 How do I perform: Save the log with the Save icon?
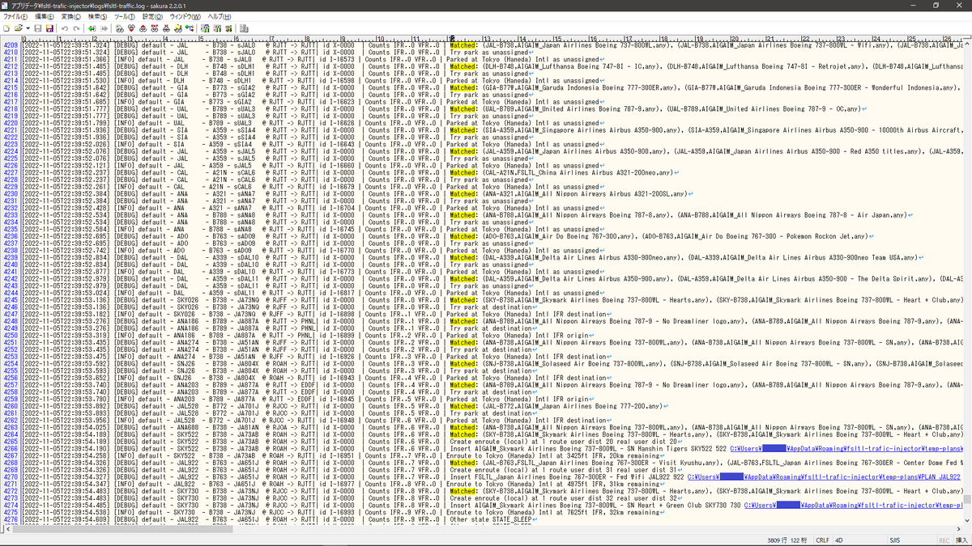point(38,28)
